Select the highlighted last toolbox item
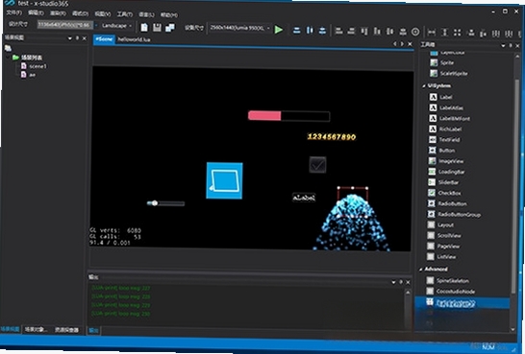 coord(462,303)
